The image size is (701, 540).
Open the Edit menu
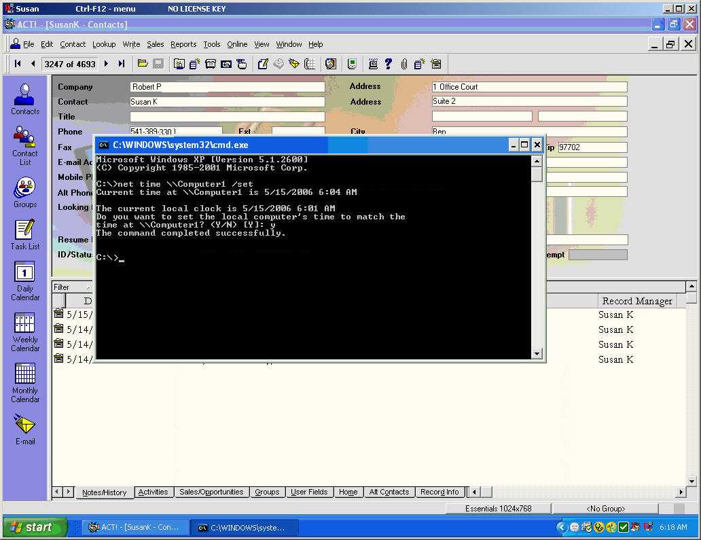pos(46,44)
